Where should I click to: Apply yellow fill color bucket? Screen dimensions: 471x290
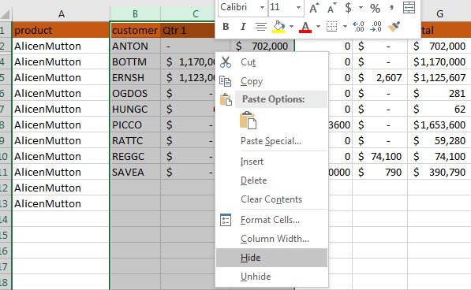click(278, 27)
